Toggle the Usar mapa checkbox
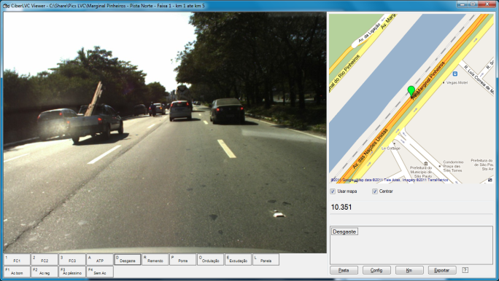Screen dimensions: 499x281 [333, 191]
